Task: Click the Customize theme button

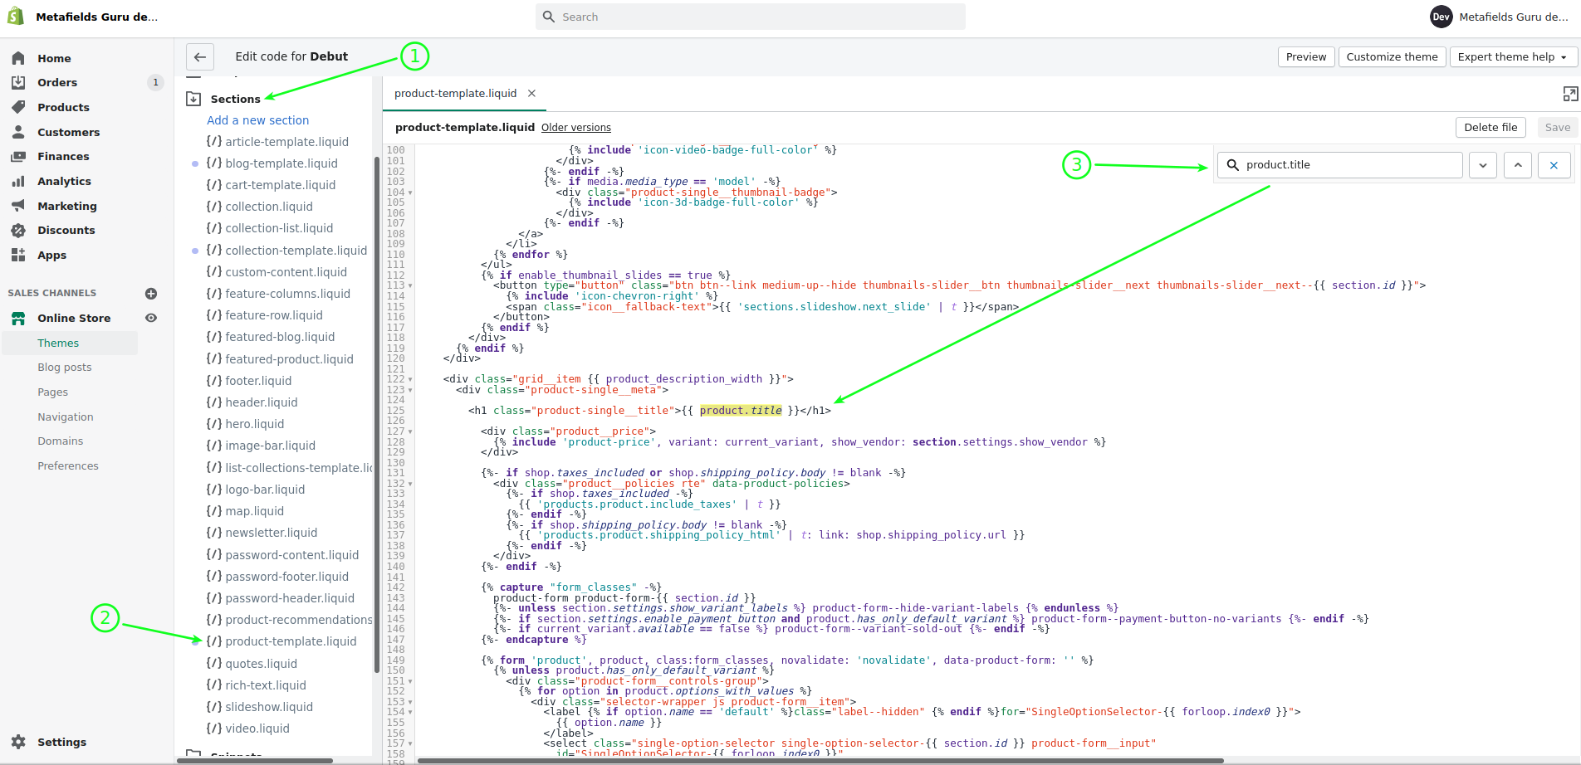Action: [x=1393, y=56]
